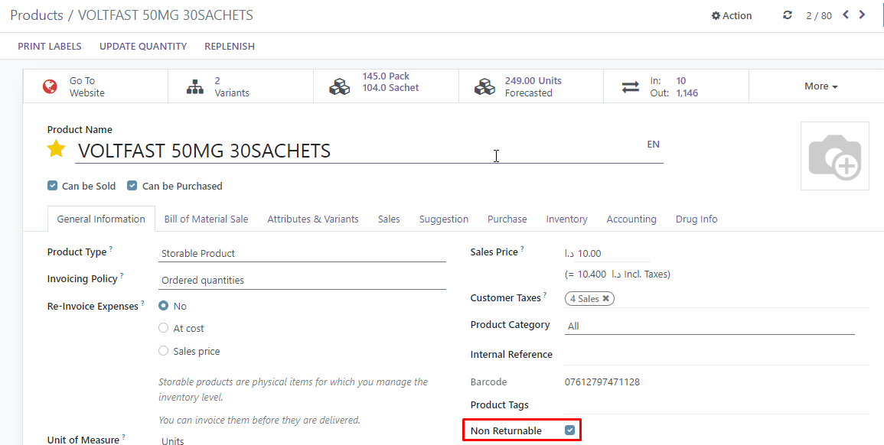Click the 2 / 80 record counter
Viewport: 884px width, 445px height.
pos(819,16)
